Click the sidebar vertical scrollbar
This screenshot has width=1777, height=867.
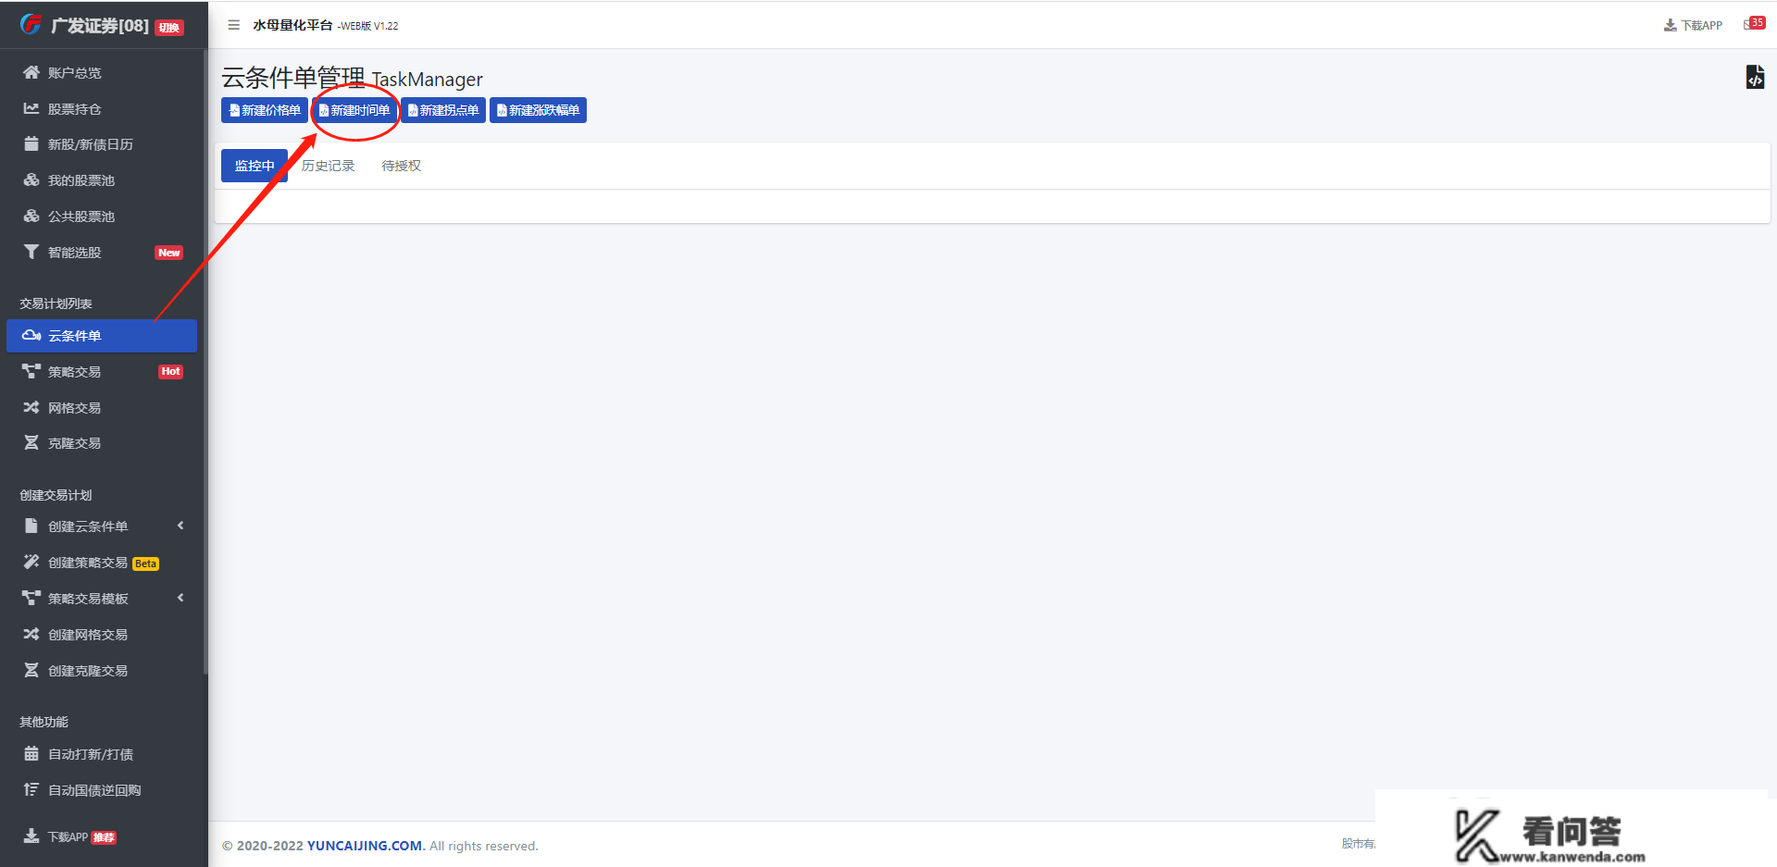pos(205,361)
